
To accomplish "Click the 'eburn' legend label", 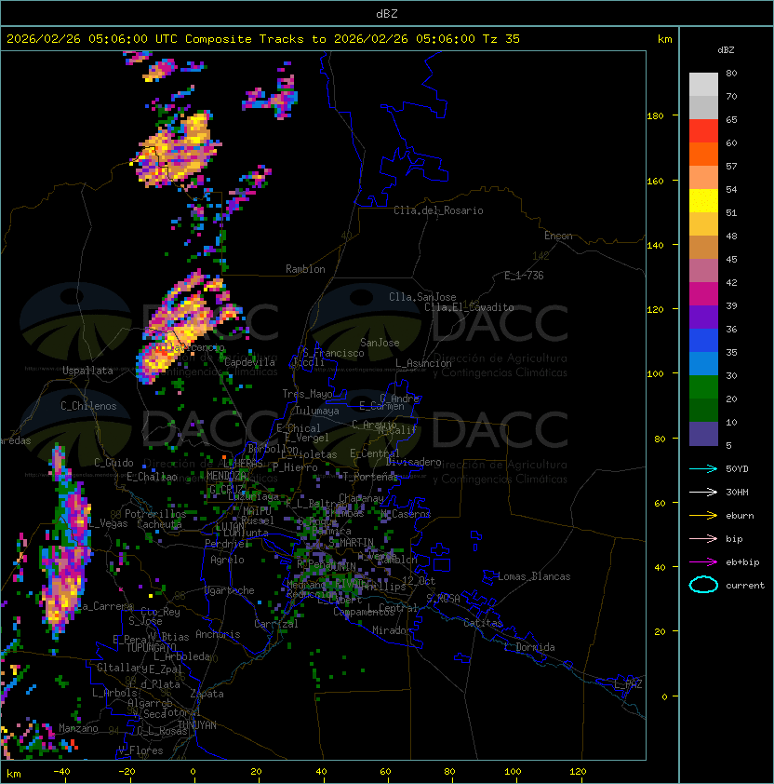I will tap(740, 516).
